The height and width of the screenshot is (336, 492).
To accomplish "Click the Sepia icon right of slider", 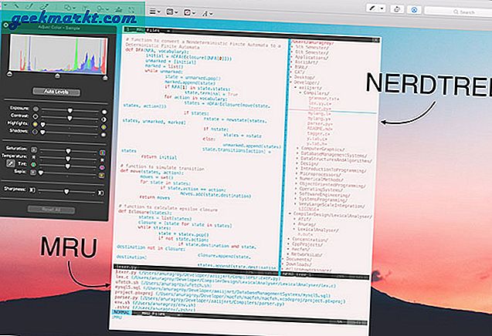I will (101, 176).
